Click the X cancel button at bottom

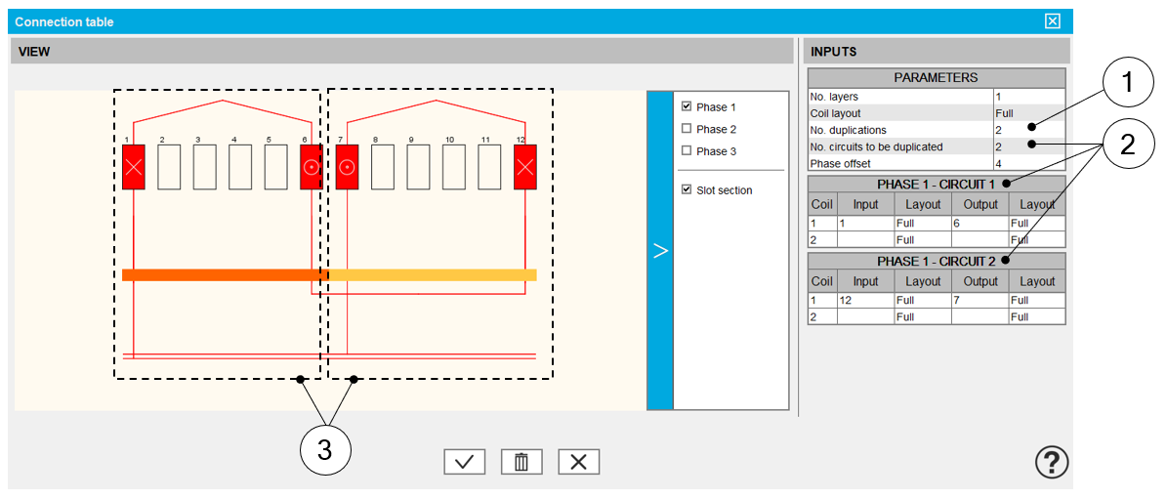coord(578,462)
